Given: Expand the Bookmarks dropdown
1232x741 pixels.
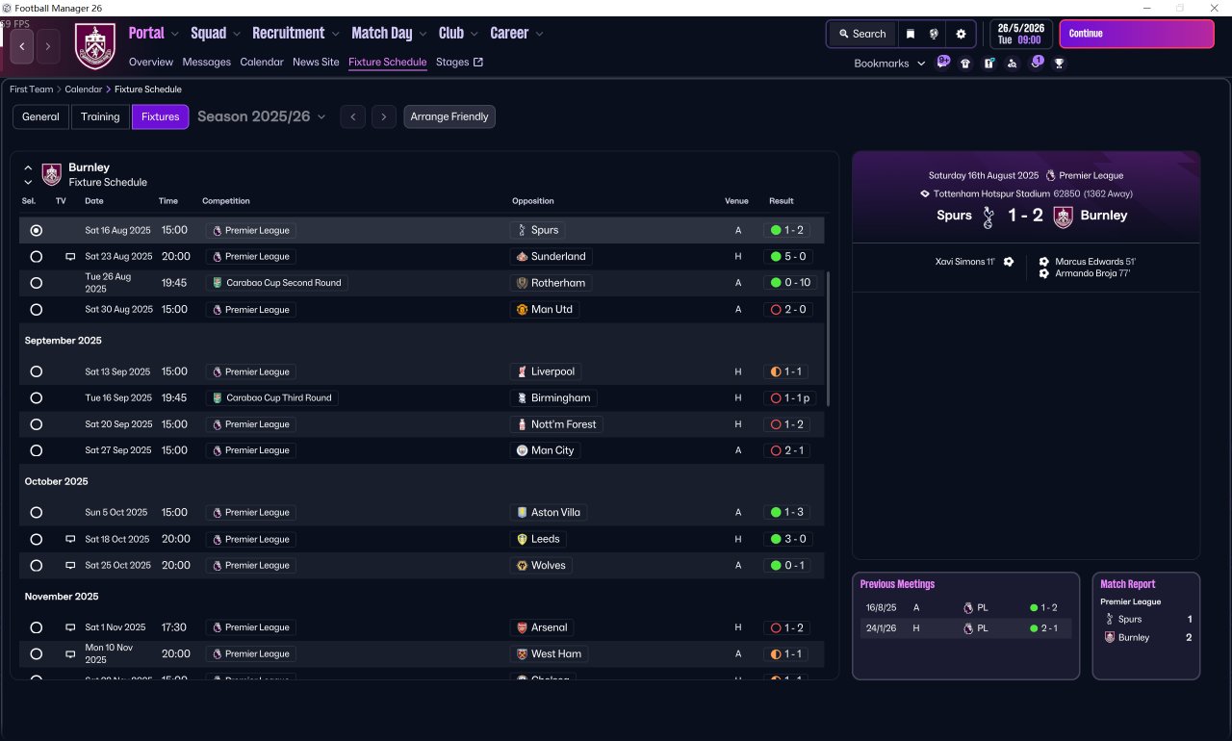Looking at the screenshot, I should 889,64.
